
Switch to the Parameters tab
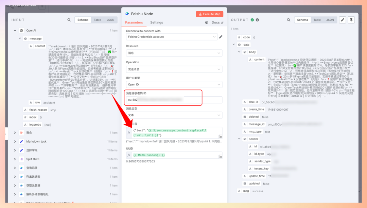[x=134, y=22]
